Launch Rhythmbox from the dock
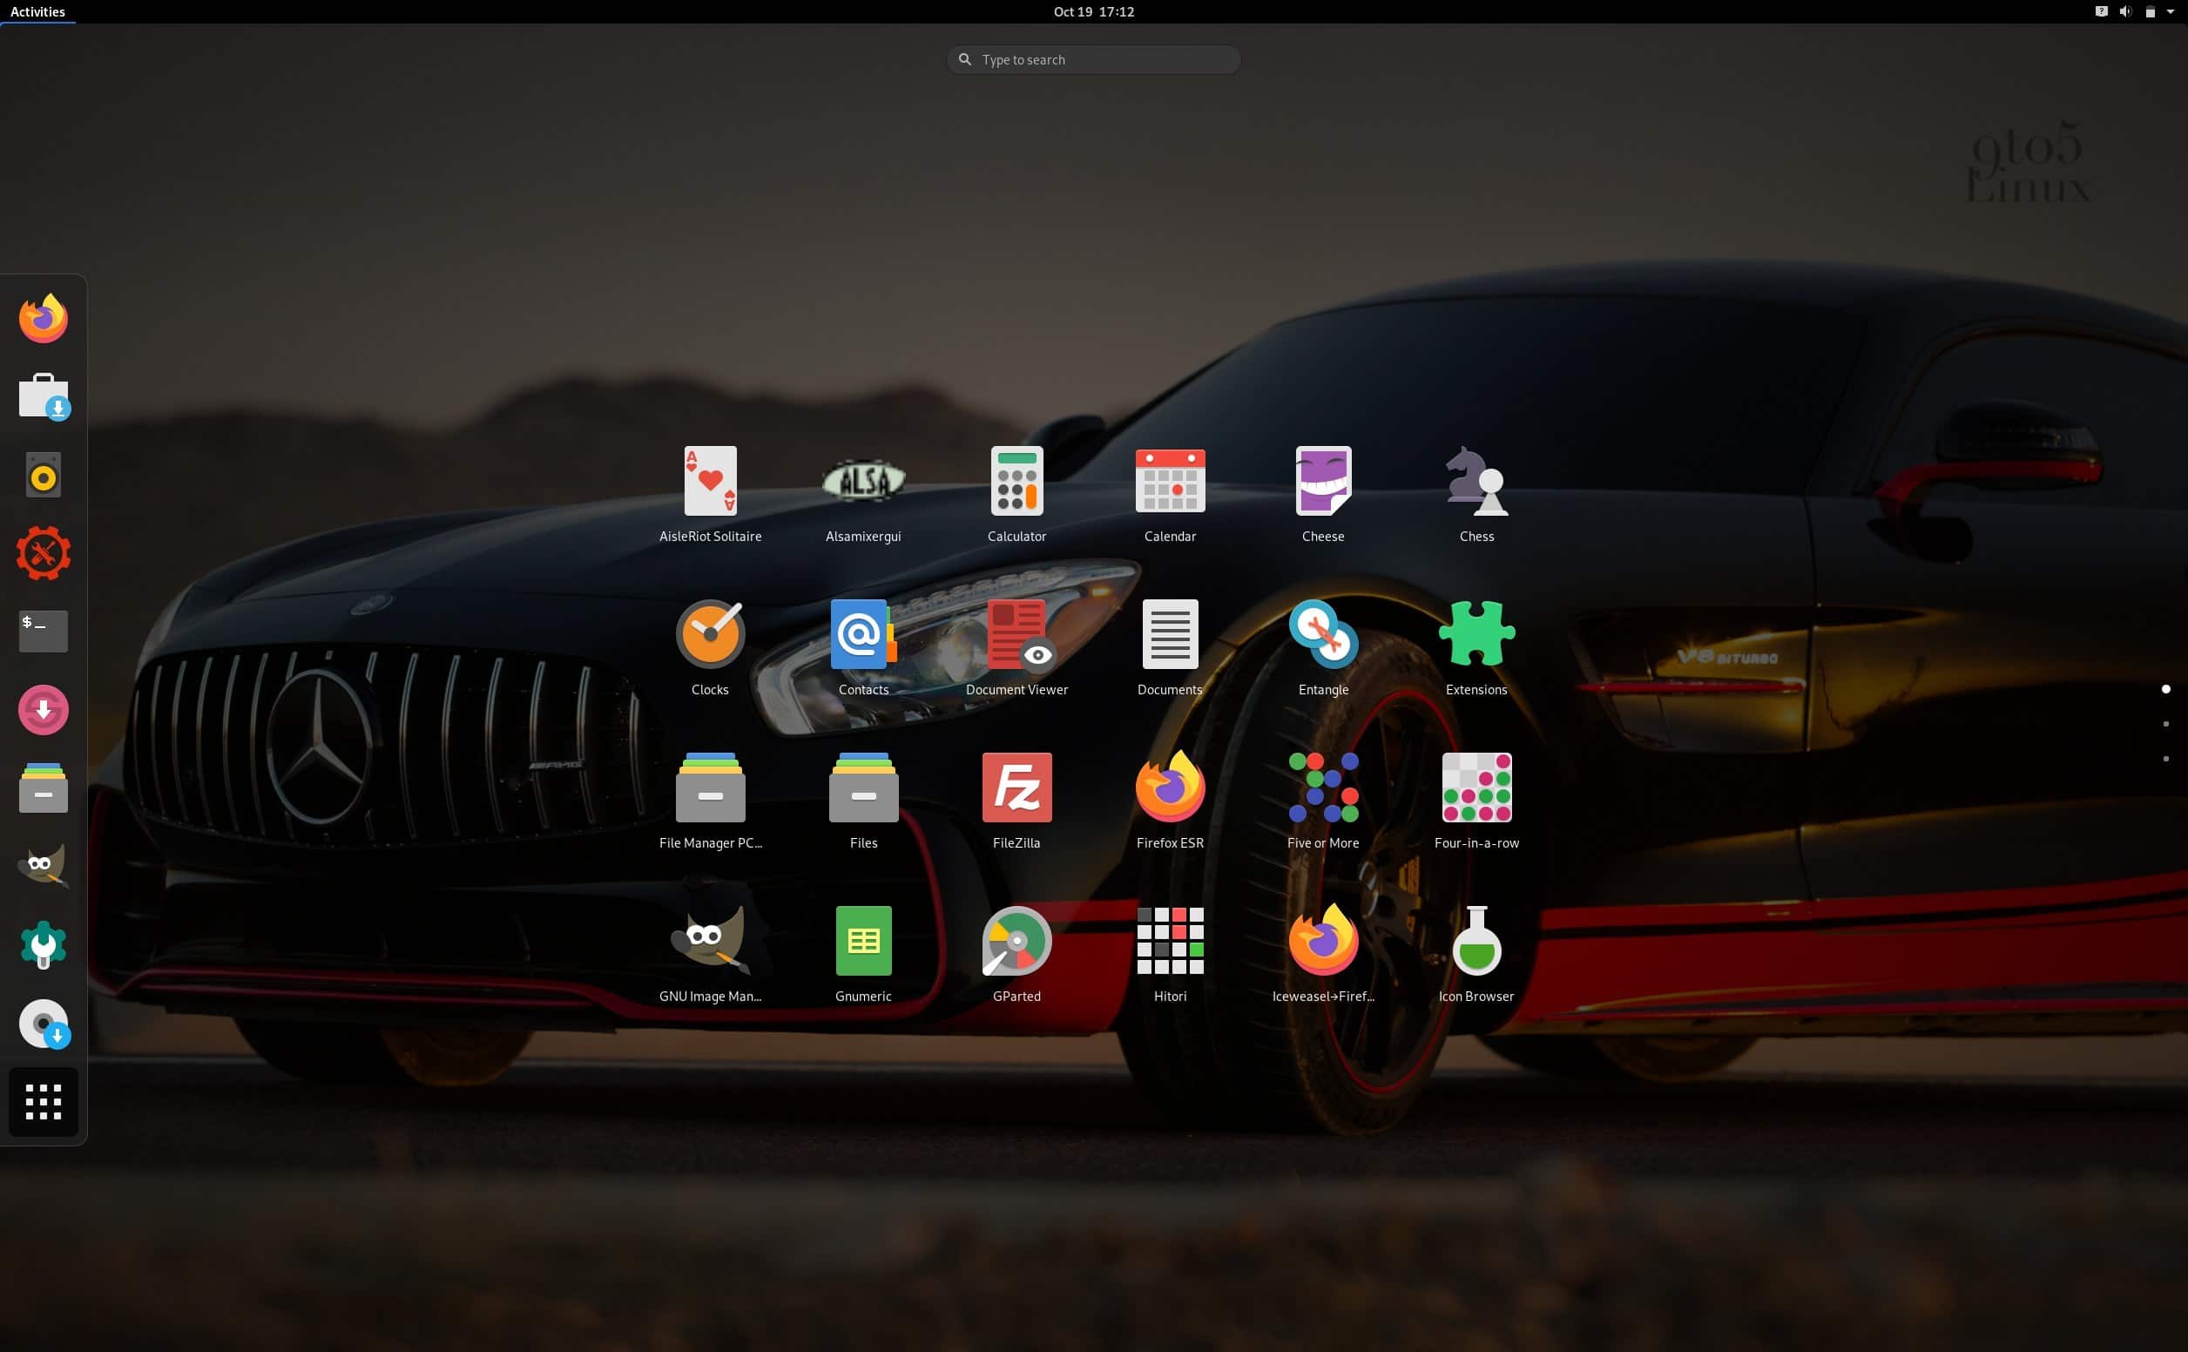 pos(43,475)
